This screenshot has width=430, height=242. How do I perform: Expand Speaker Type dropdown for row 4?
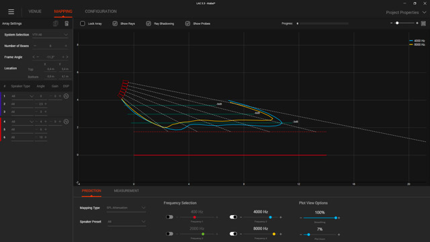pos(22,122)
